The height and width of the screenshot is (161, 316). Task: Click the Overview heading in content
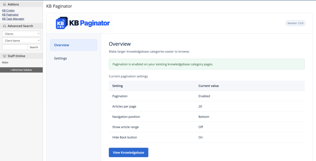120,44
